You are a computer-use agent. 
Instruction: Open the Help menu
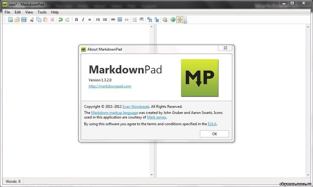pyautogui.click(x=55, y=12)
